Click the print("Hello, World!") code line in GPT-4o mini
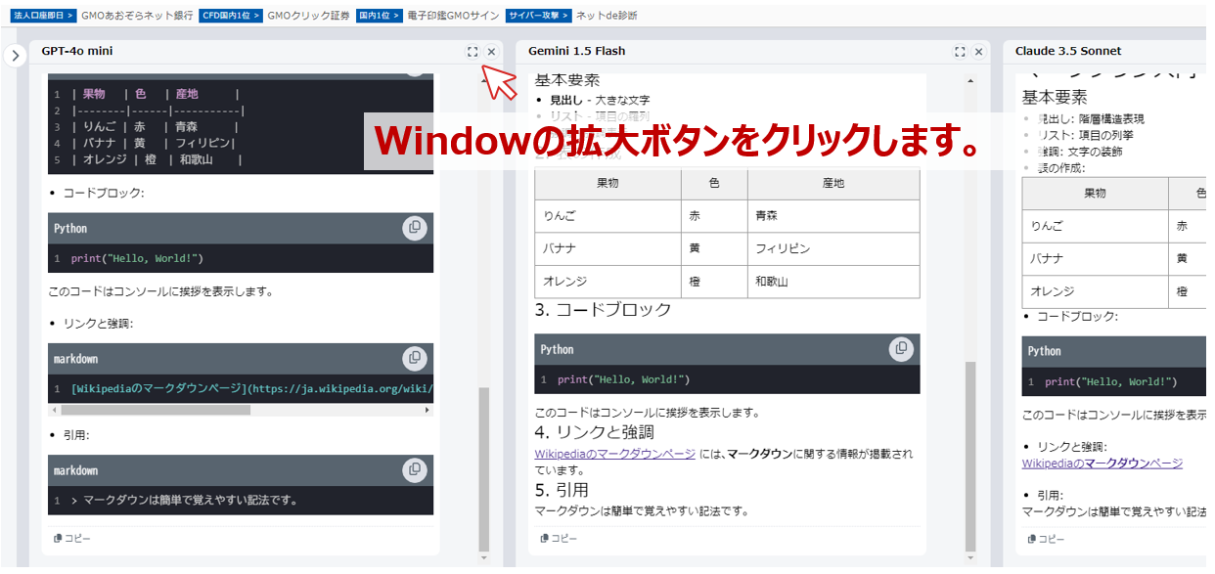This screenshot has width=1215, height=574. (137, 258)
